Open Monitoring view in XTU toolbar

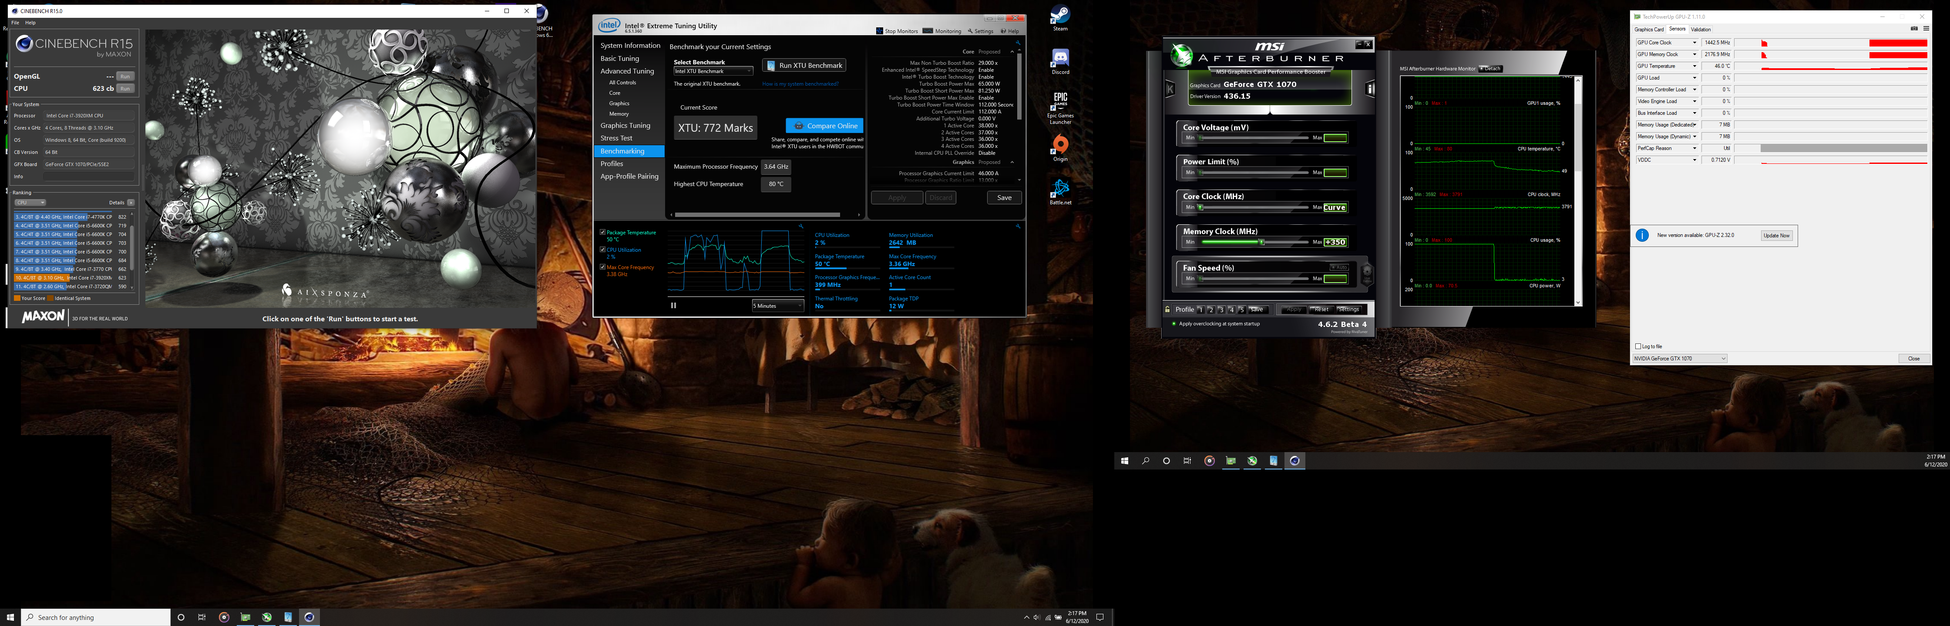[942, 31]
